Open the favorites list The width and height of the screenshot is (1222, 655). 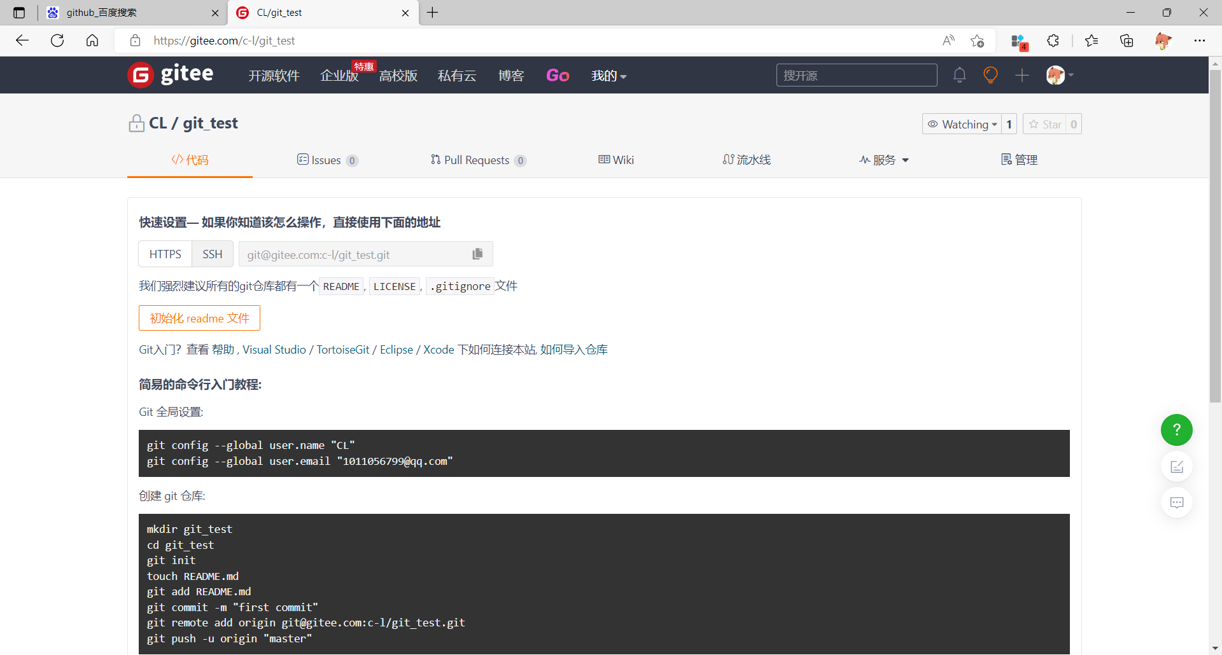(1092, 41)
